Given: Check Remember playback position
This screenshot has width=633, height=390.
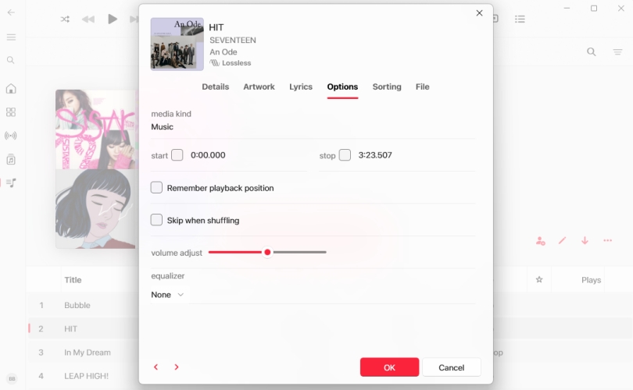Looking at the screenshot, I should pyautogui.click(x=156, y=187).
